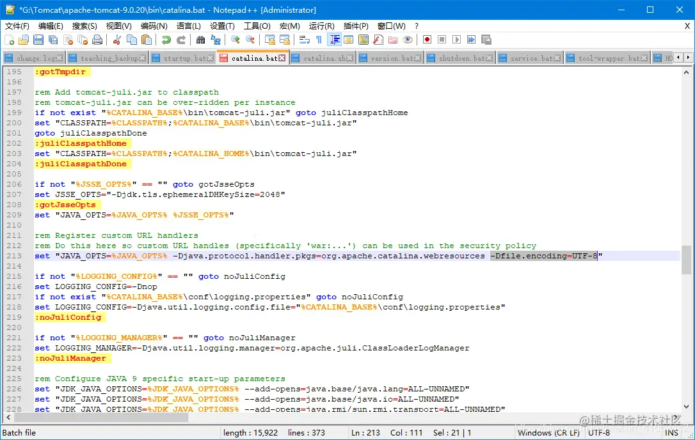Run macro multiple times icon
Viewport: 695px width, 440px height.
click(x=471, y=40)
